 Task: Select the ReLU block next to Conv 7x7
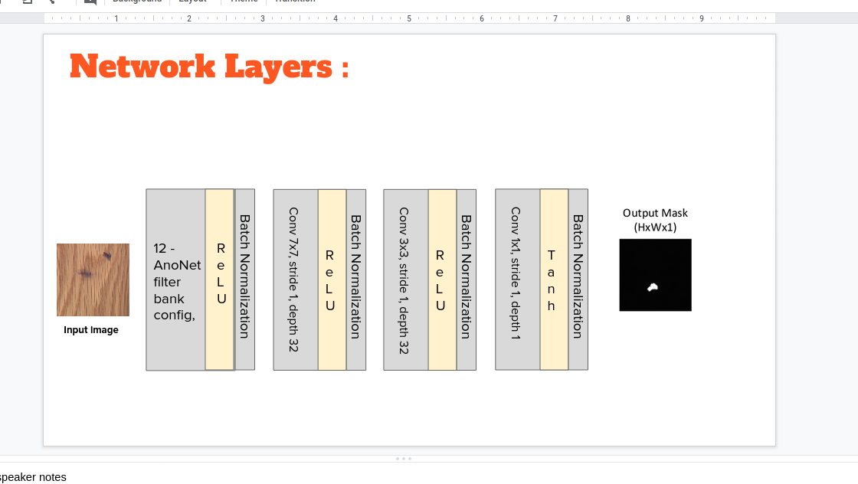coord(332,280)
